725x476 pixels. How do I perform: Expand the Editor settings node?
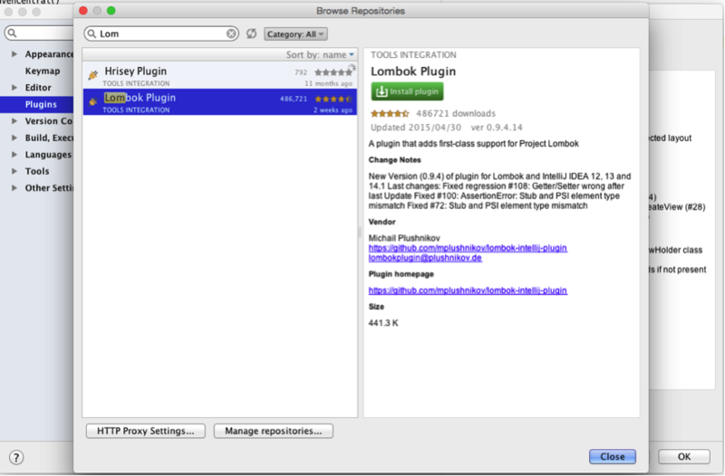click(x=14, y=87)
